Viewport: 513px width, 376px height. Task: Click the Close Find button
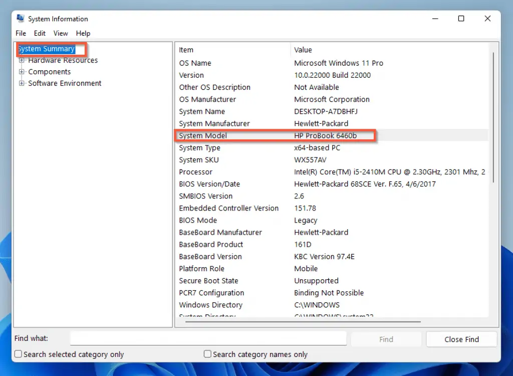click(461, 339)
